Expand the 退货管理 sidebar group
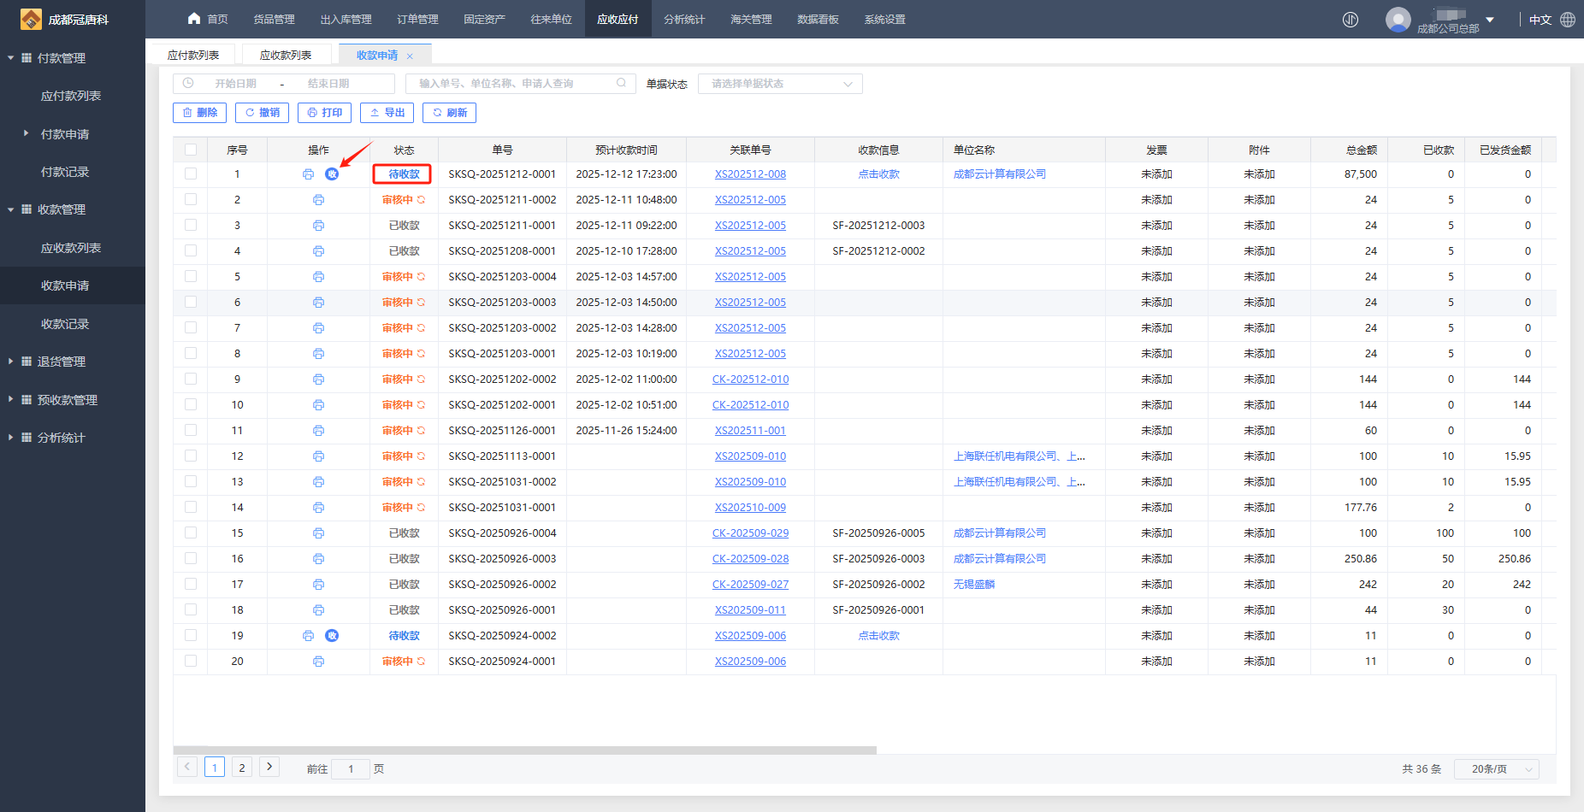1584x812 pixels. pyautogui.click(x=62, y=362)
